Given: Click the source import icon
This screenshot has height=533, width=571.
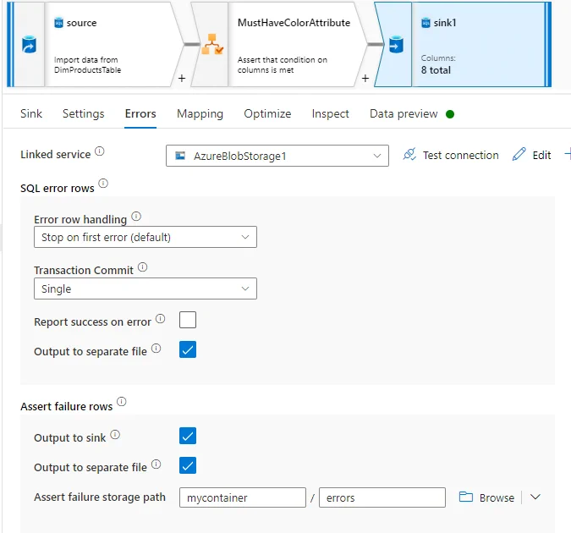Looking at the screenshot, I should point(29,45).
